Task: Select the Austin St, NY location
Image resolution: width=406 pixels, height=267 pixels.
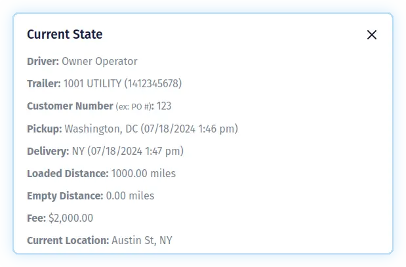Action: point(142,240)
